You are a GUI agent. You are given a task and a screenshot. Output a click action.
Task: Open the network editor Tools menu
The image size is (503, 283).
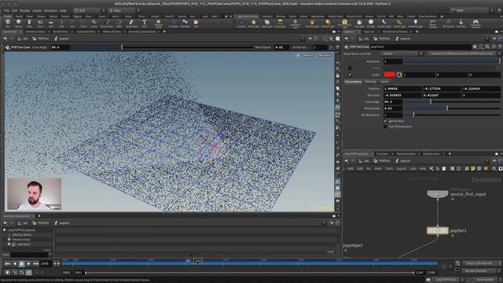tap(389, 168)
